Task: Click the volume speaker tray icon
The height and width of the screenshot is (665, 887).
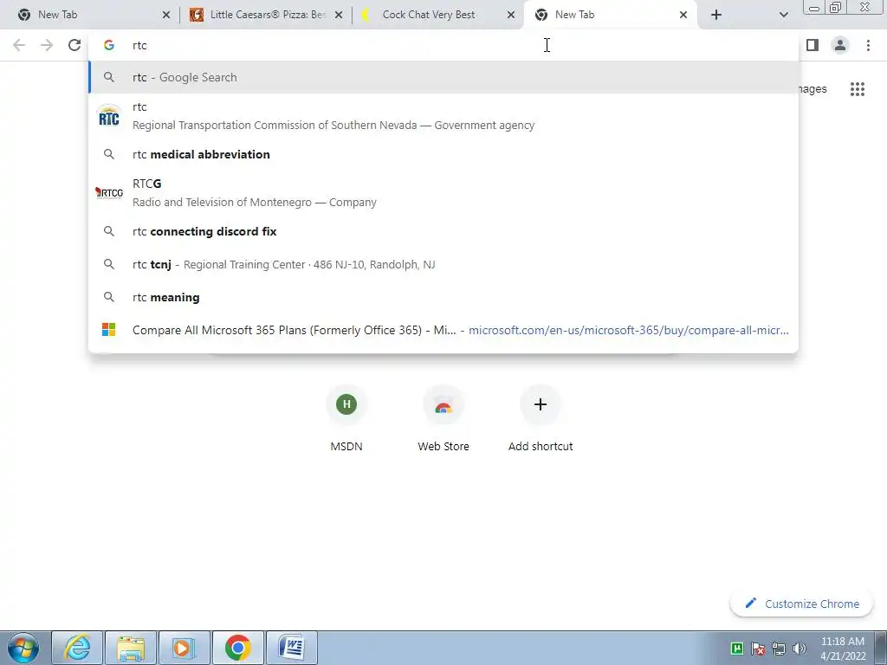Action: click(800, 648)
